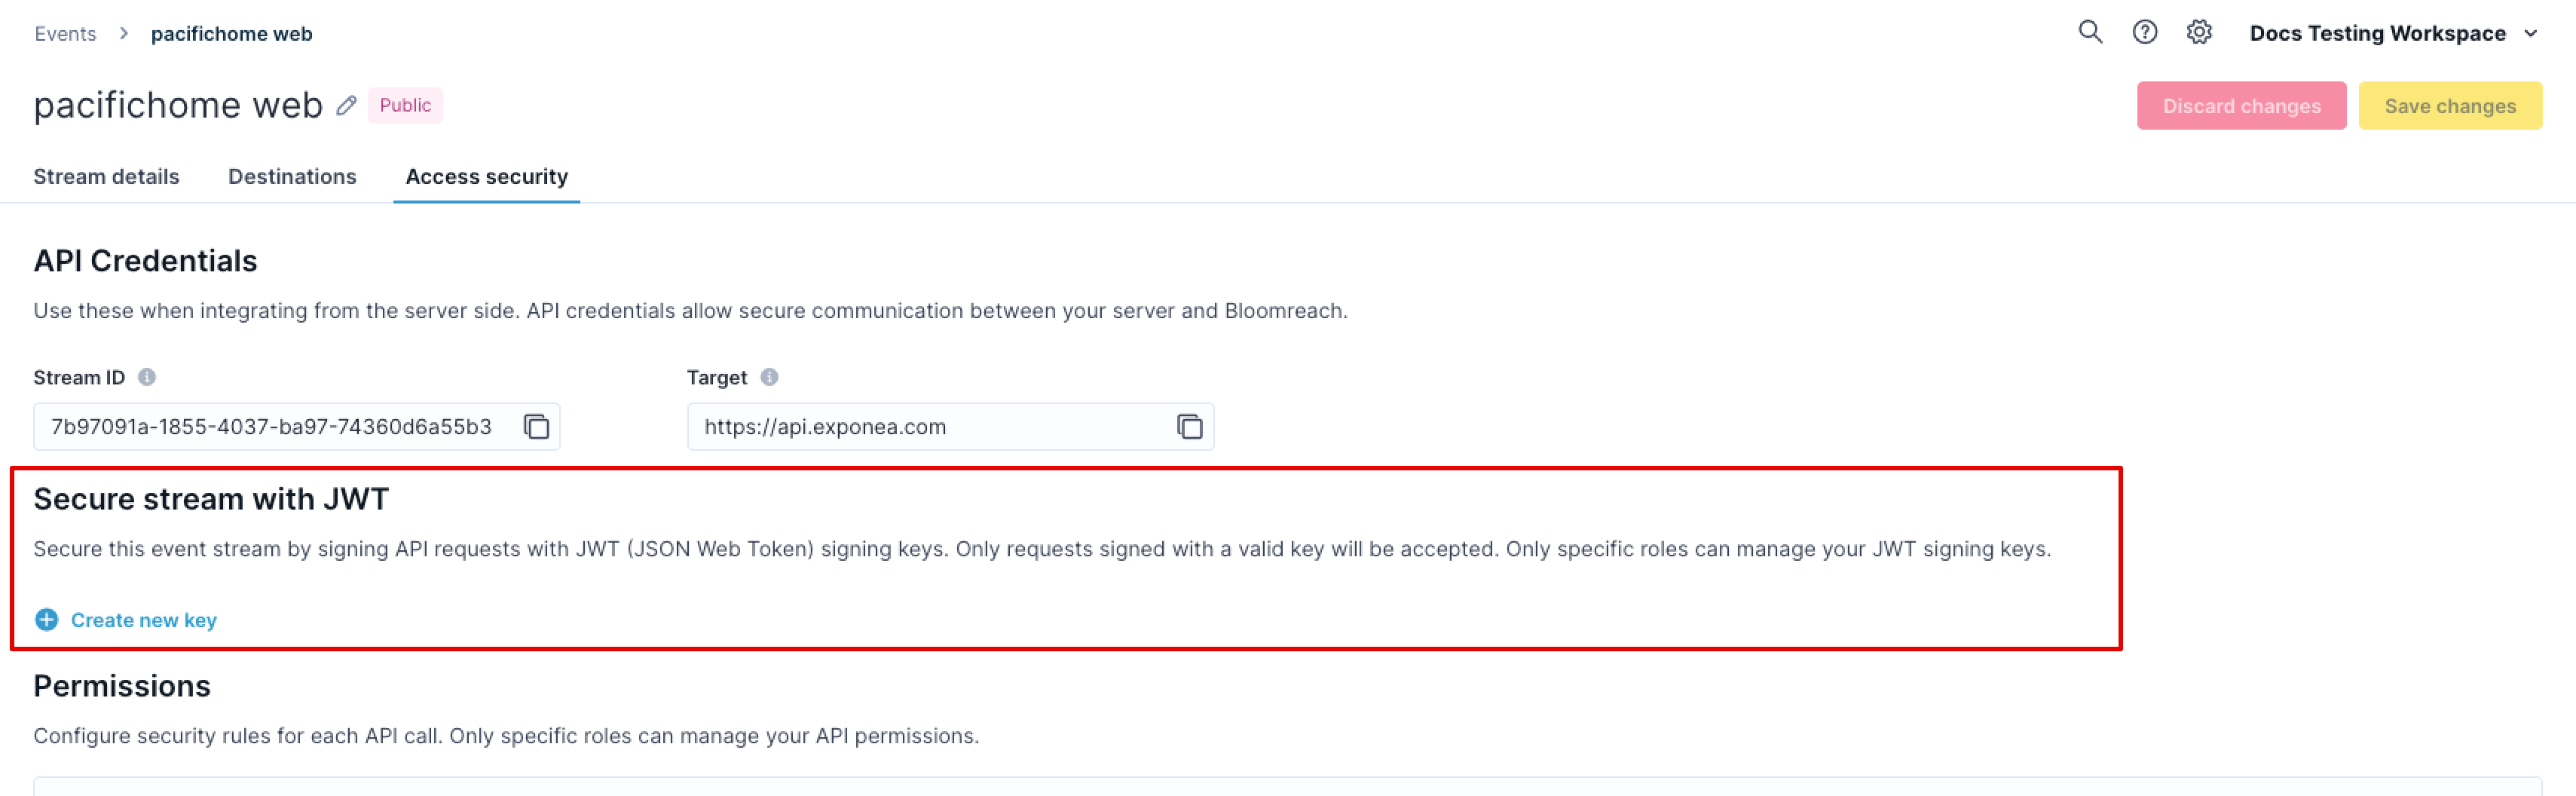Copy the Stream ID value
Screen dimensions: 2576x796
(x=537, y=427)
